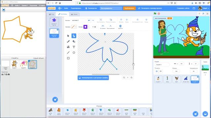Viewport: 211px width, 118px height.
Task: Open Edit menu in Scratch 3
Action: 76,8
